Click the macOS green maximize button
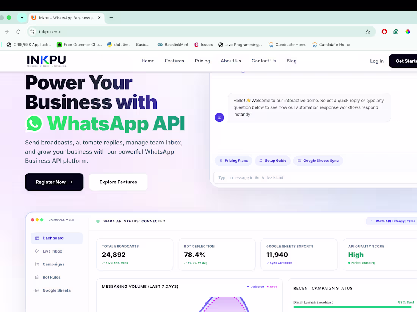This screenshot has width=417, height=312. (9, 17)
